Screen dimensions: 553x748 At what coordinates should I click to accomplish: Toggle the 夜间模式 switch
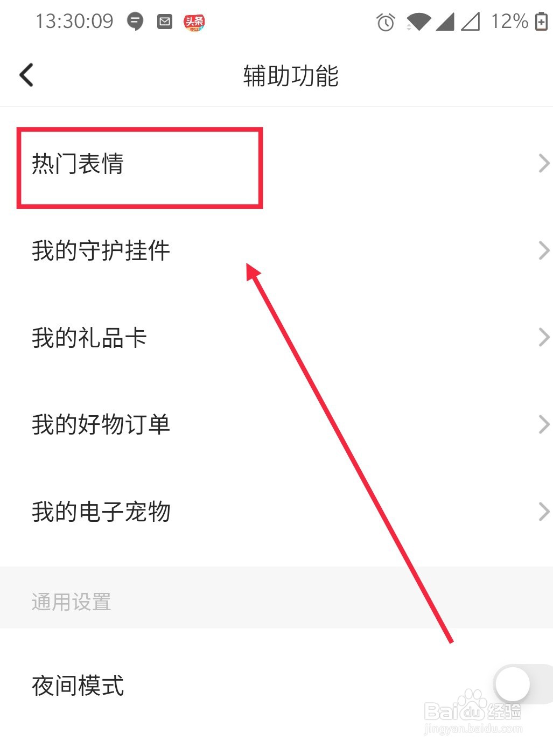tap(522, 684)
